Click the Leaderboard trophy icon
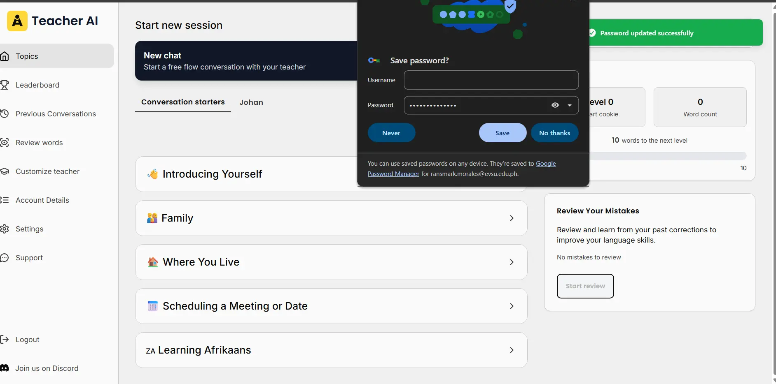The height and width of the screenshot is (384, 776). [x=5, y=85]
